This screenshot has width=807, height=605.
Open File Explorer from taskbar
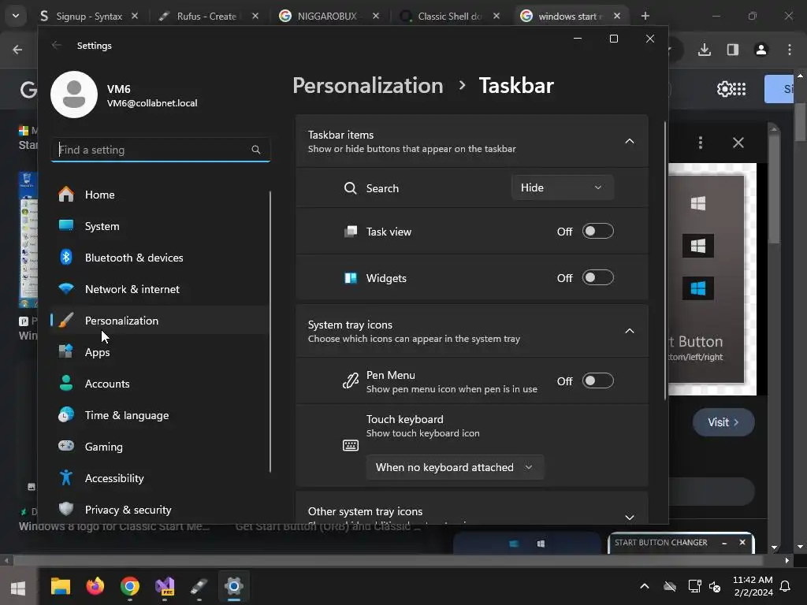[x=61, y=586]
